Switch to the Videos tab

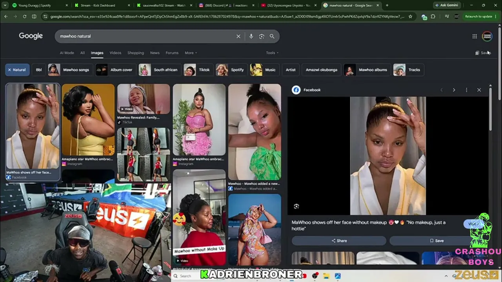tap(115, 53)
